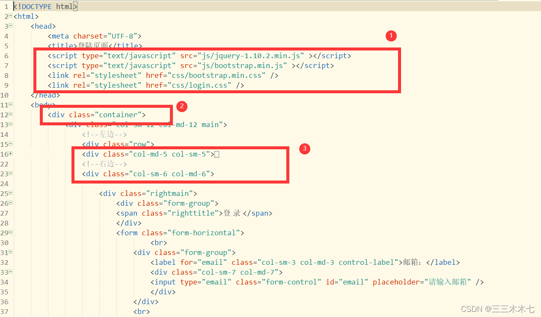Click the for="email" attribute of the label
Image resolution: width=541 pixels, height=317 pixels.
tap(204, 262)
